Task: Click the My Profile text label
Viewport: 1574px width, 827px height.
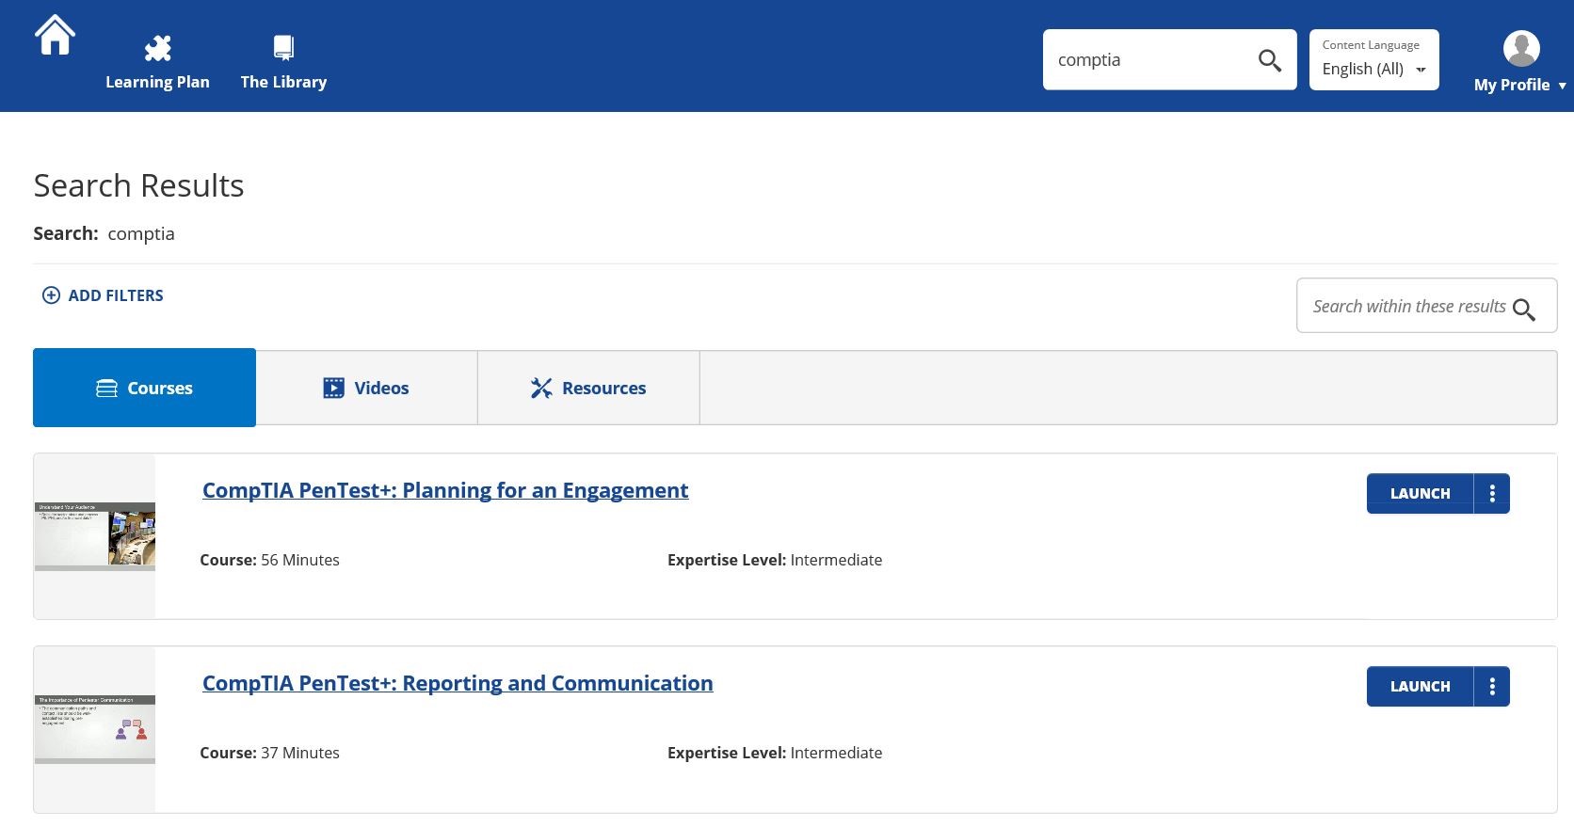Action: [1512, 85]
